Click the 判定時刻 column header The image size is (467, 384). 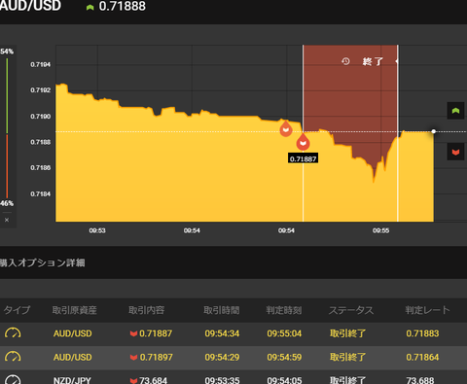coord(284,310)
